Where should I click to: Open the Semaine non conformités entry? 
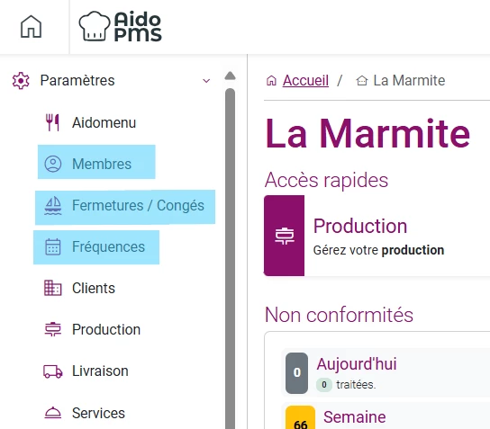[x=386, y=416]
